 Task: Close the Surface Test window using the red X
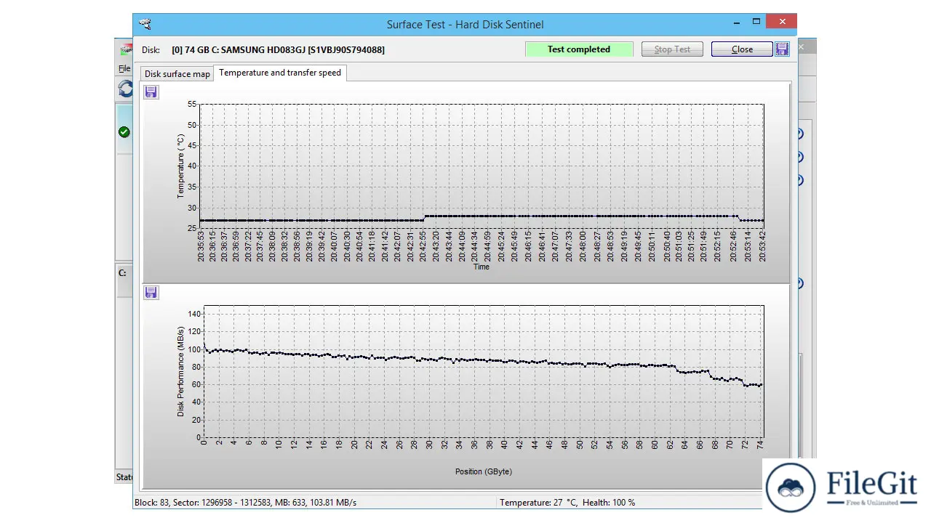(x=783, y=22)
